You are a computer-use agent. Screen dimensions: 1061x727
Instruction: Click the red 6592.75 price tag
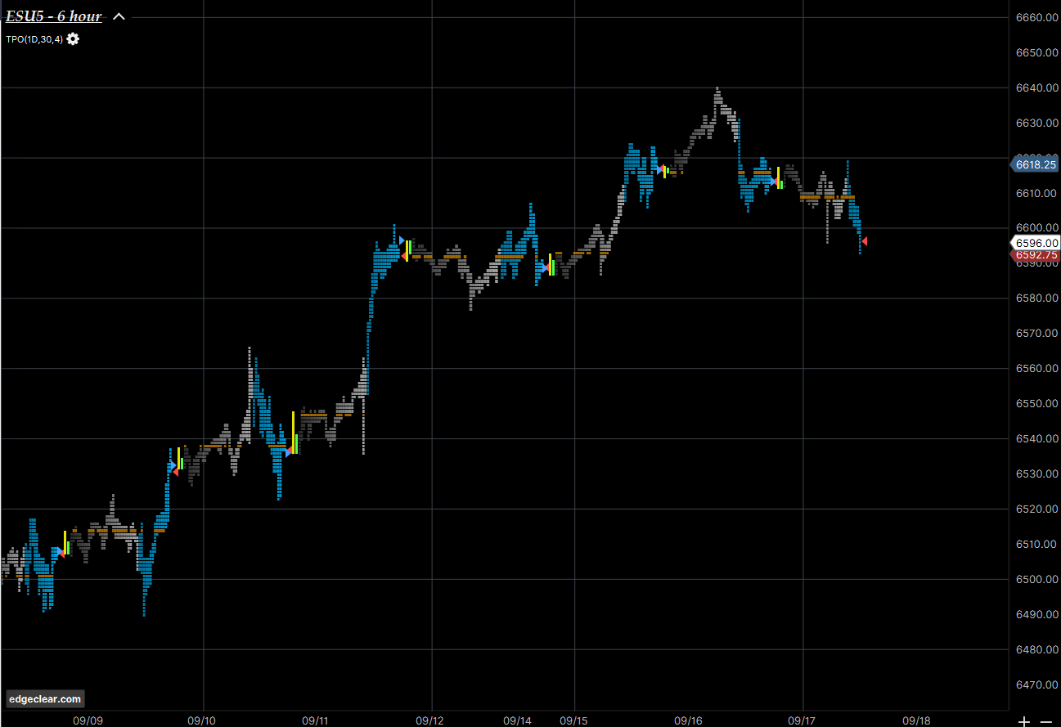coord(1036,254)
